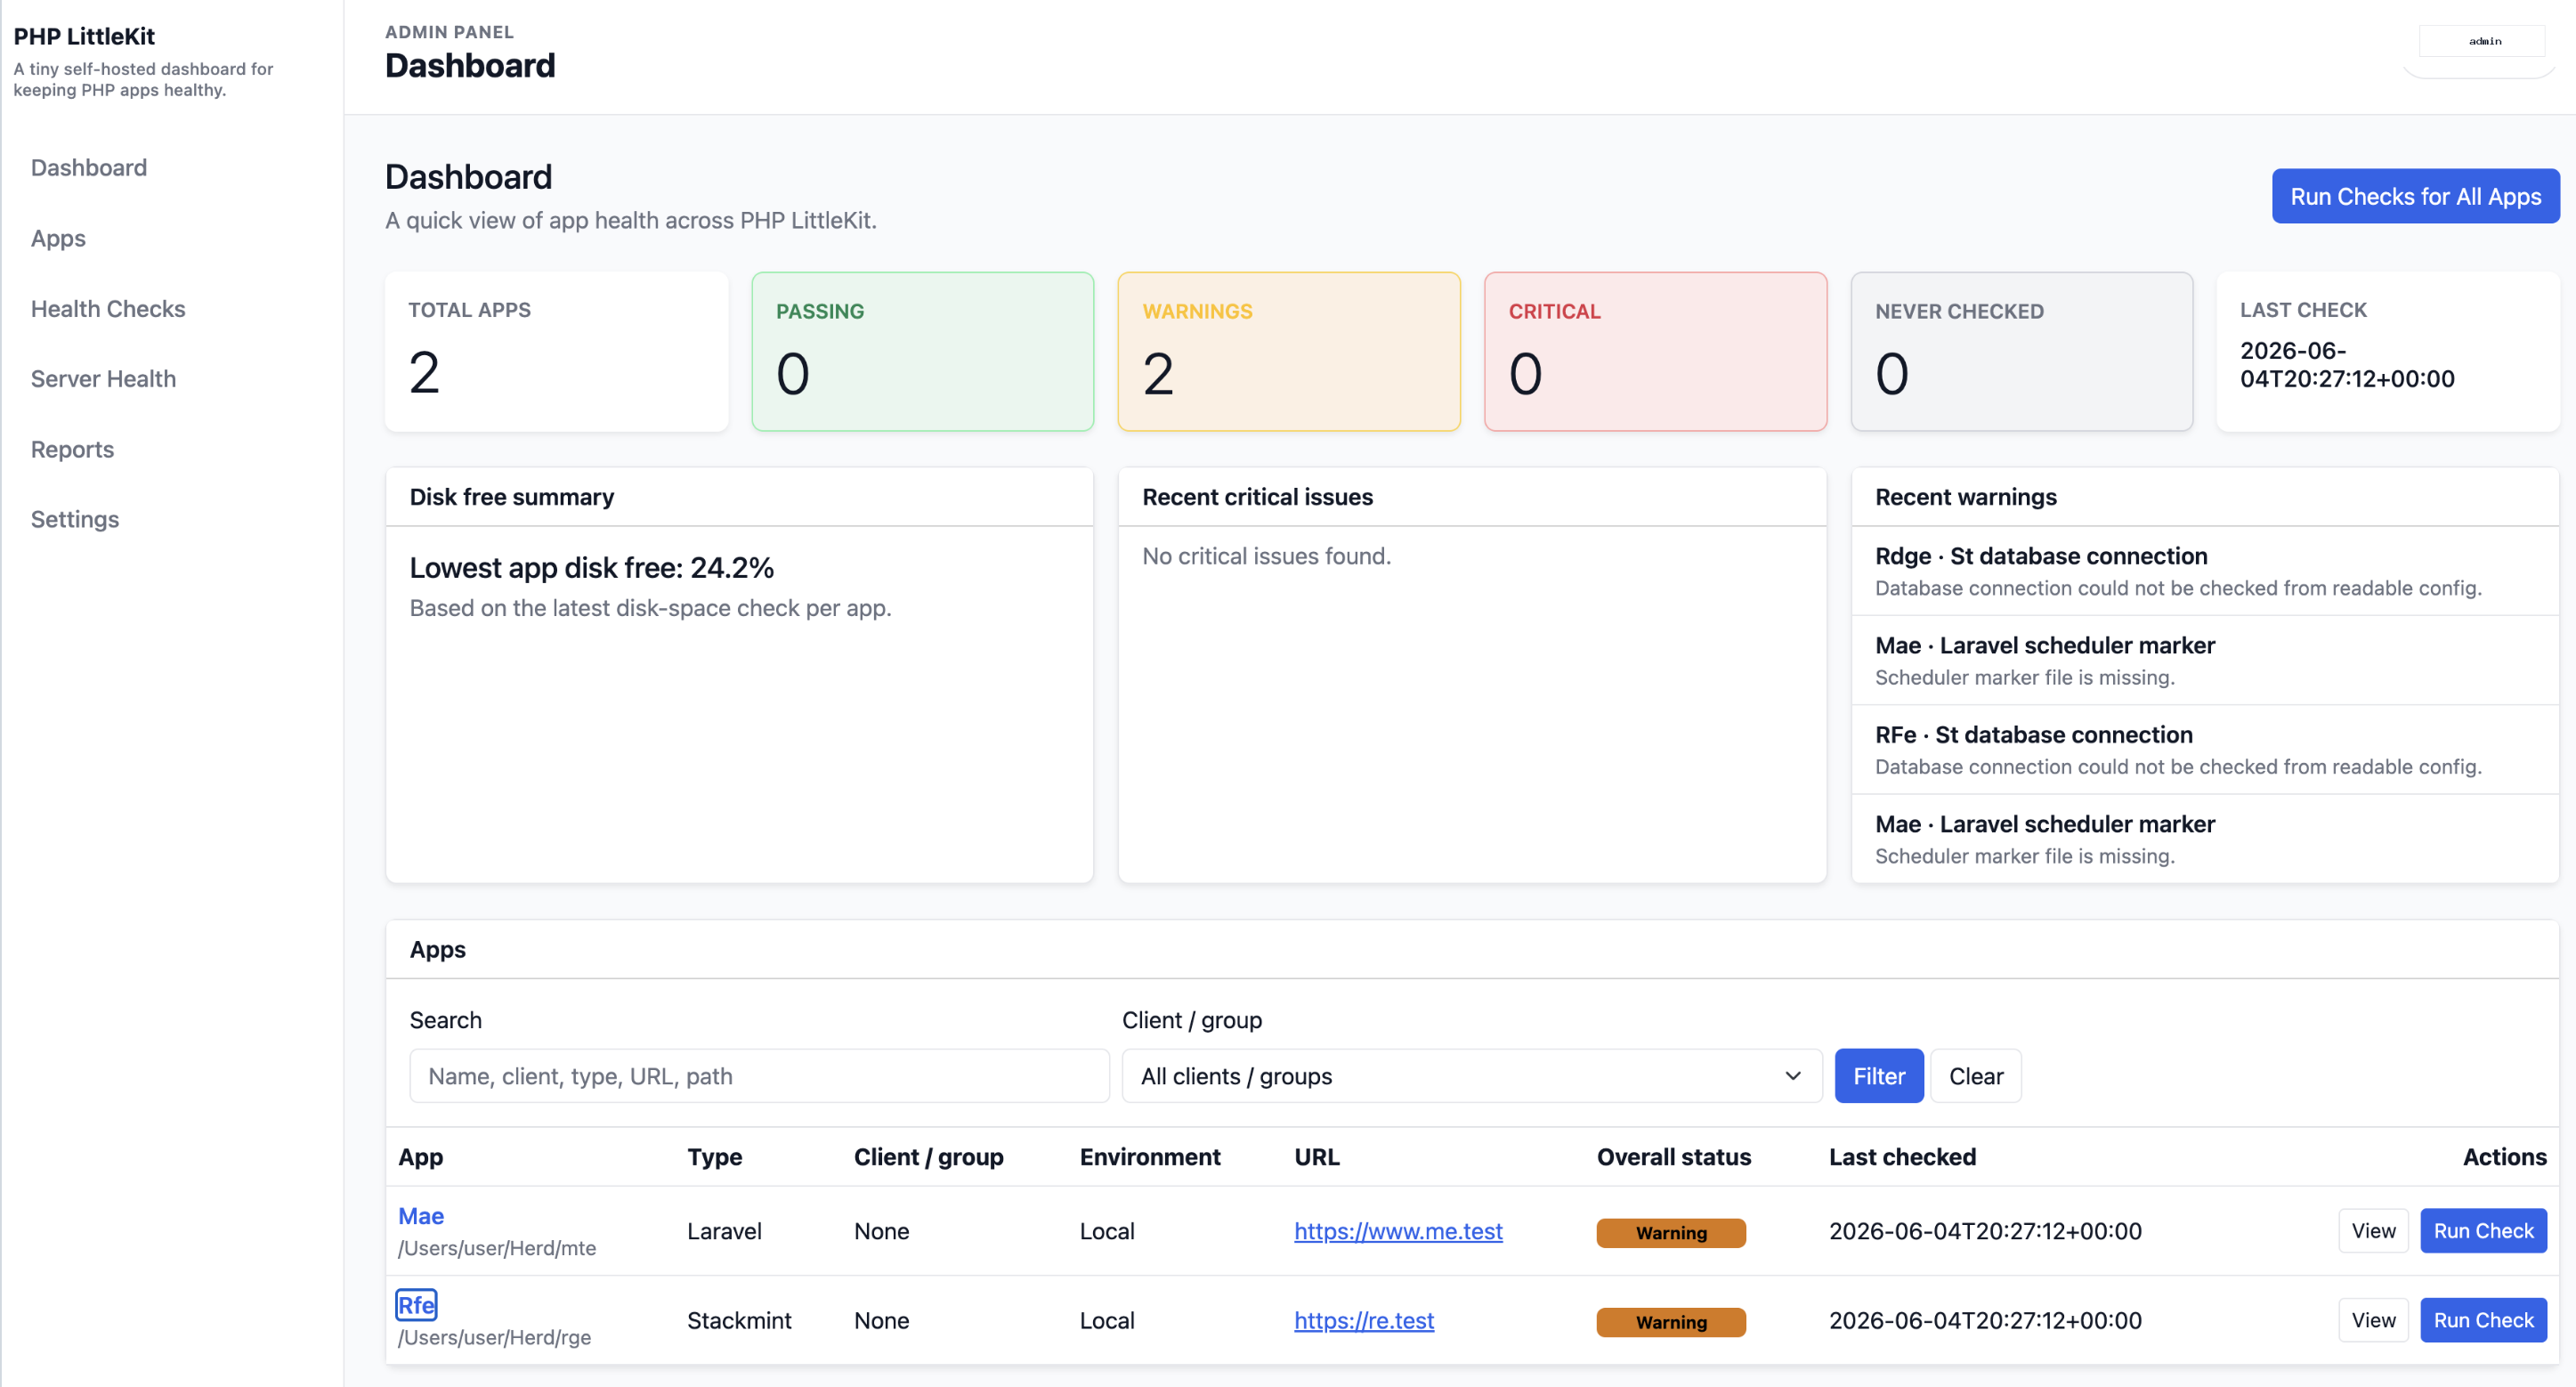Open Reports in sidebar
Viewport: 2576px width, 1387px height.
[72, 449]
